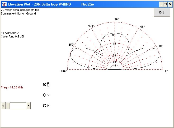Click the 'Sommerfeld-Norton Ground' text
Image resolution: width=174 pixels, height=128 pixels.
(x=18, y=13)
